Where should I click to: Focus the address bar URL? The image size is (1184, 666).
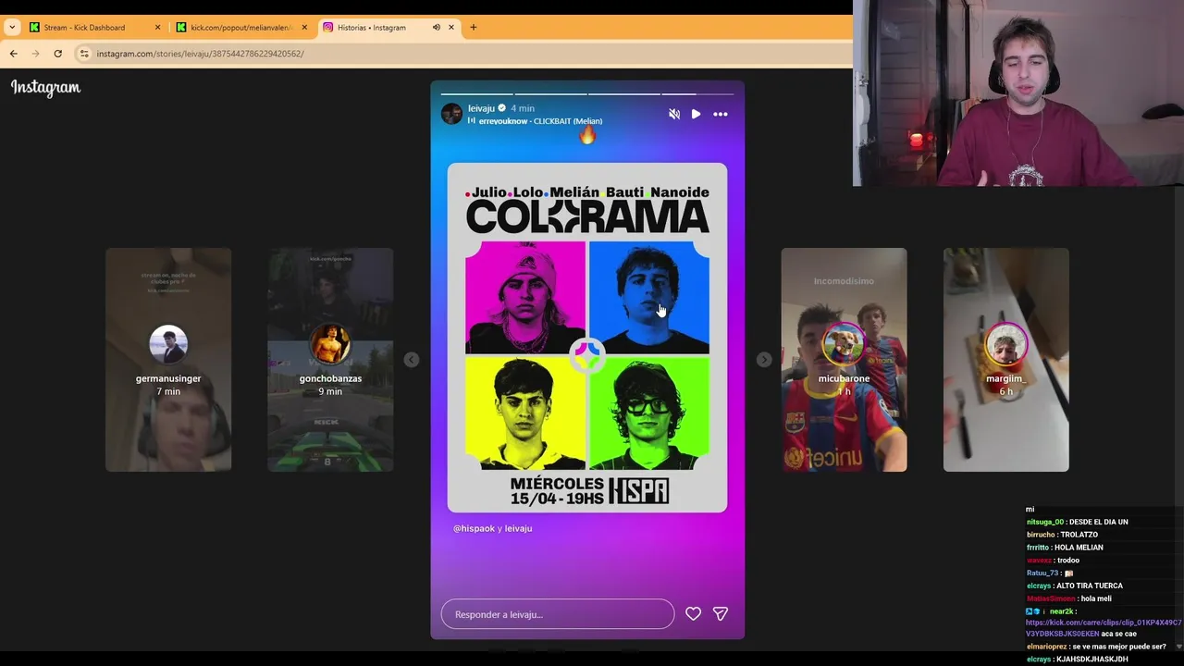[x=200, y=54]
